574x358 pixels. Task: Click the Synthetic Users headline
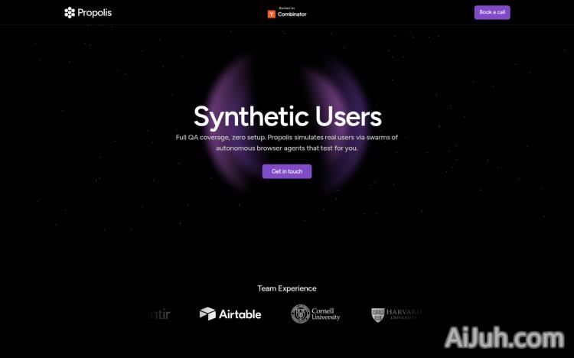coord(287,116)
